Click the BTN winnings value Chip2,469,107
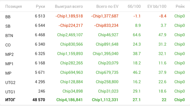Viewport: 190px width, 106px height. 70,35
